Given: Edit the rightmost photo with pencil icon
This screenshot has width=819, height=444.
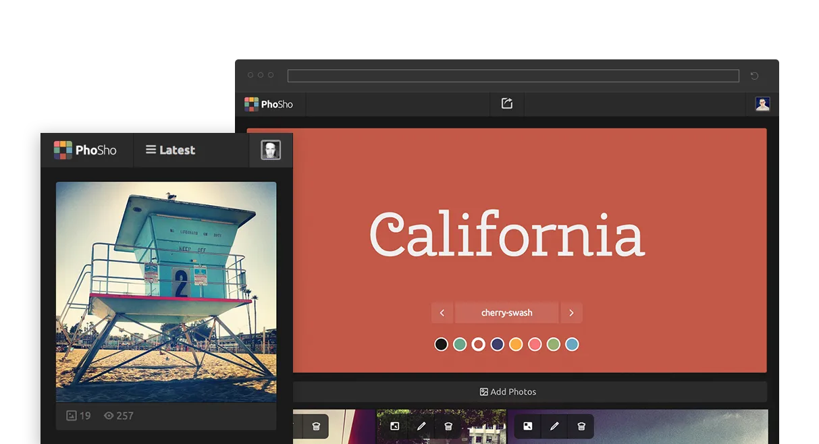Looking at the screenshot, I should [554, 426].
